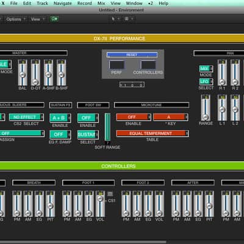Viewport: 244px width, 244px height.
Task: Click the Foot 1 PM slider
Action: [x=67, y=204]
